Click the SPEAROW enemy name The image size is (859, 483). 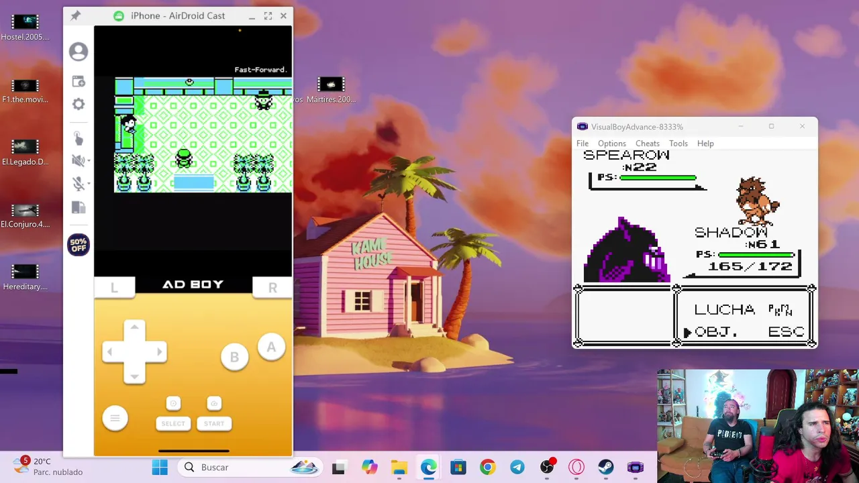[x=626, y=156]
